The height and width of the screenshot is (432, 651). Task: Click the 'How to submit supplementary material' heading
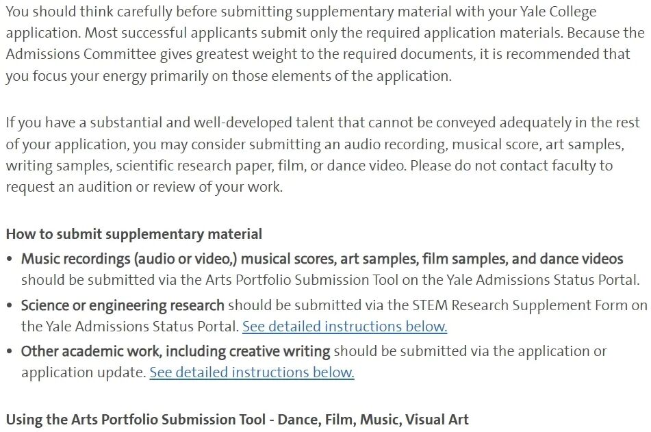point(134,234)
